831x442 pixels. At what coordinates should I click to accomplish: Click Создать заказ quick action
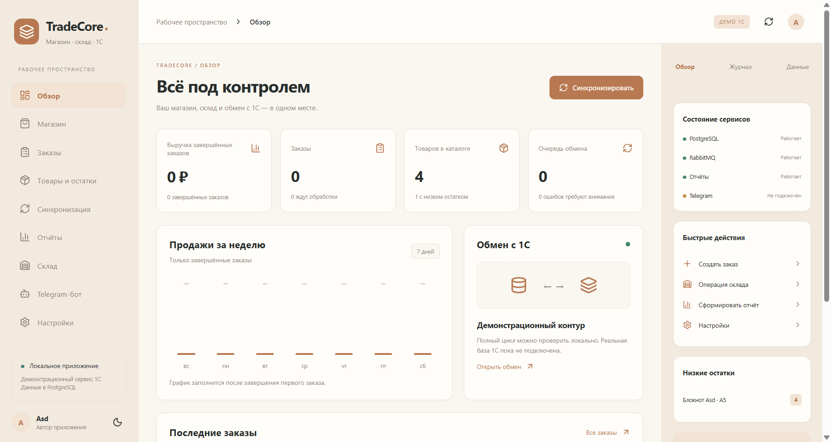pyautogui.click(x=742, y=264)
